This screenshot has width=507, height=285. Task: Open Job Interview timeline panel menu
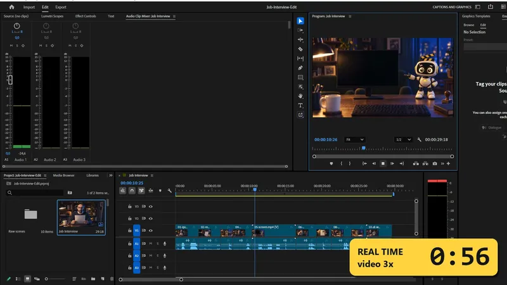coord(152,175)
